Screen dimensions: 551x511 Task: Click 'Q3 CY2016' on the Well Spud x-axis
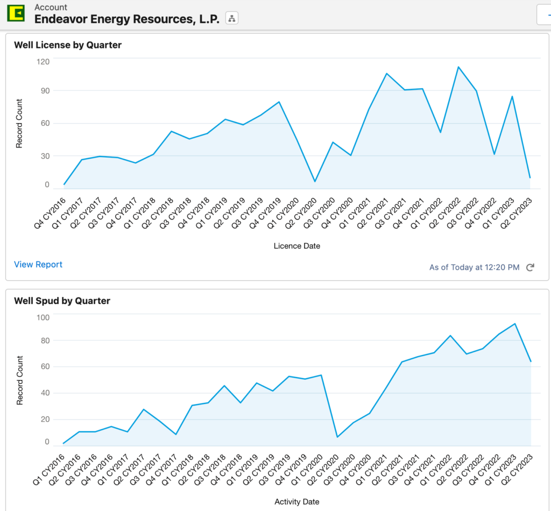coord(81,470)
